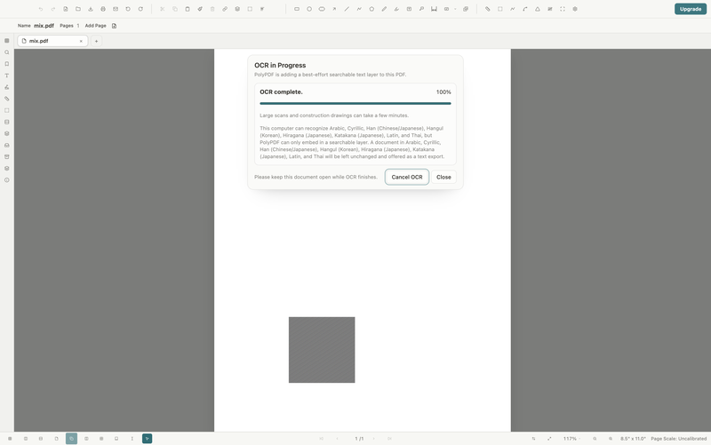Screen dimensions: 711x445
Task: Click the signature pen icon in left sidebar
Action: pyautogui.click(x=7, y=87)
